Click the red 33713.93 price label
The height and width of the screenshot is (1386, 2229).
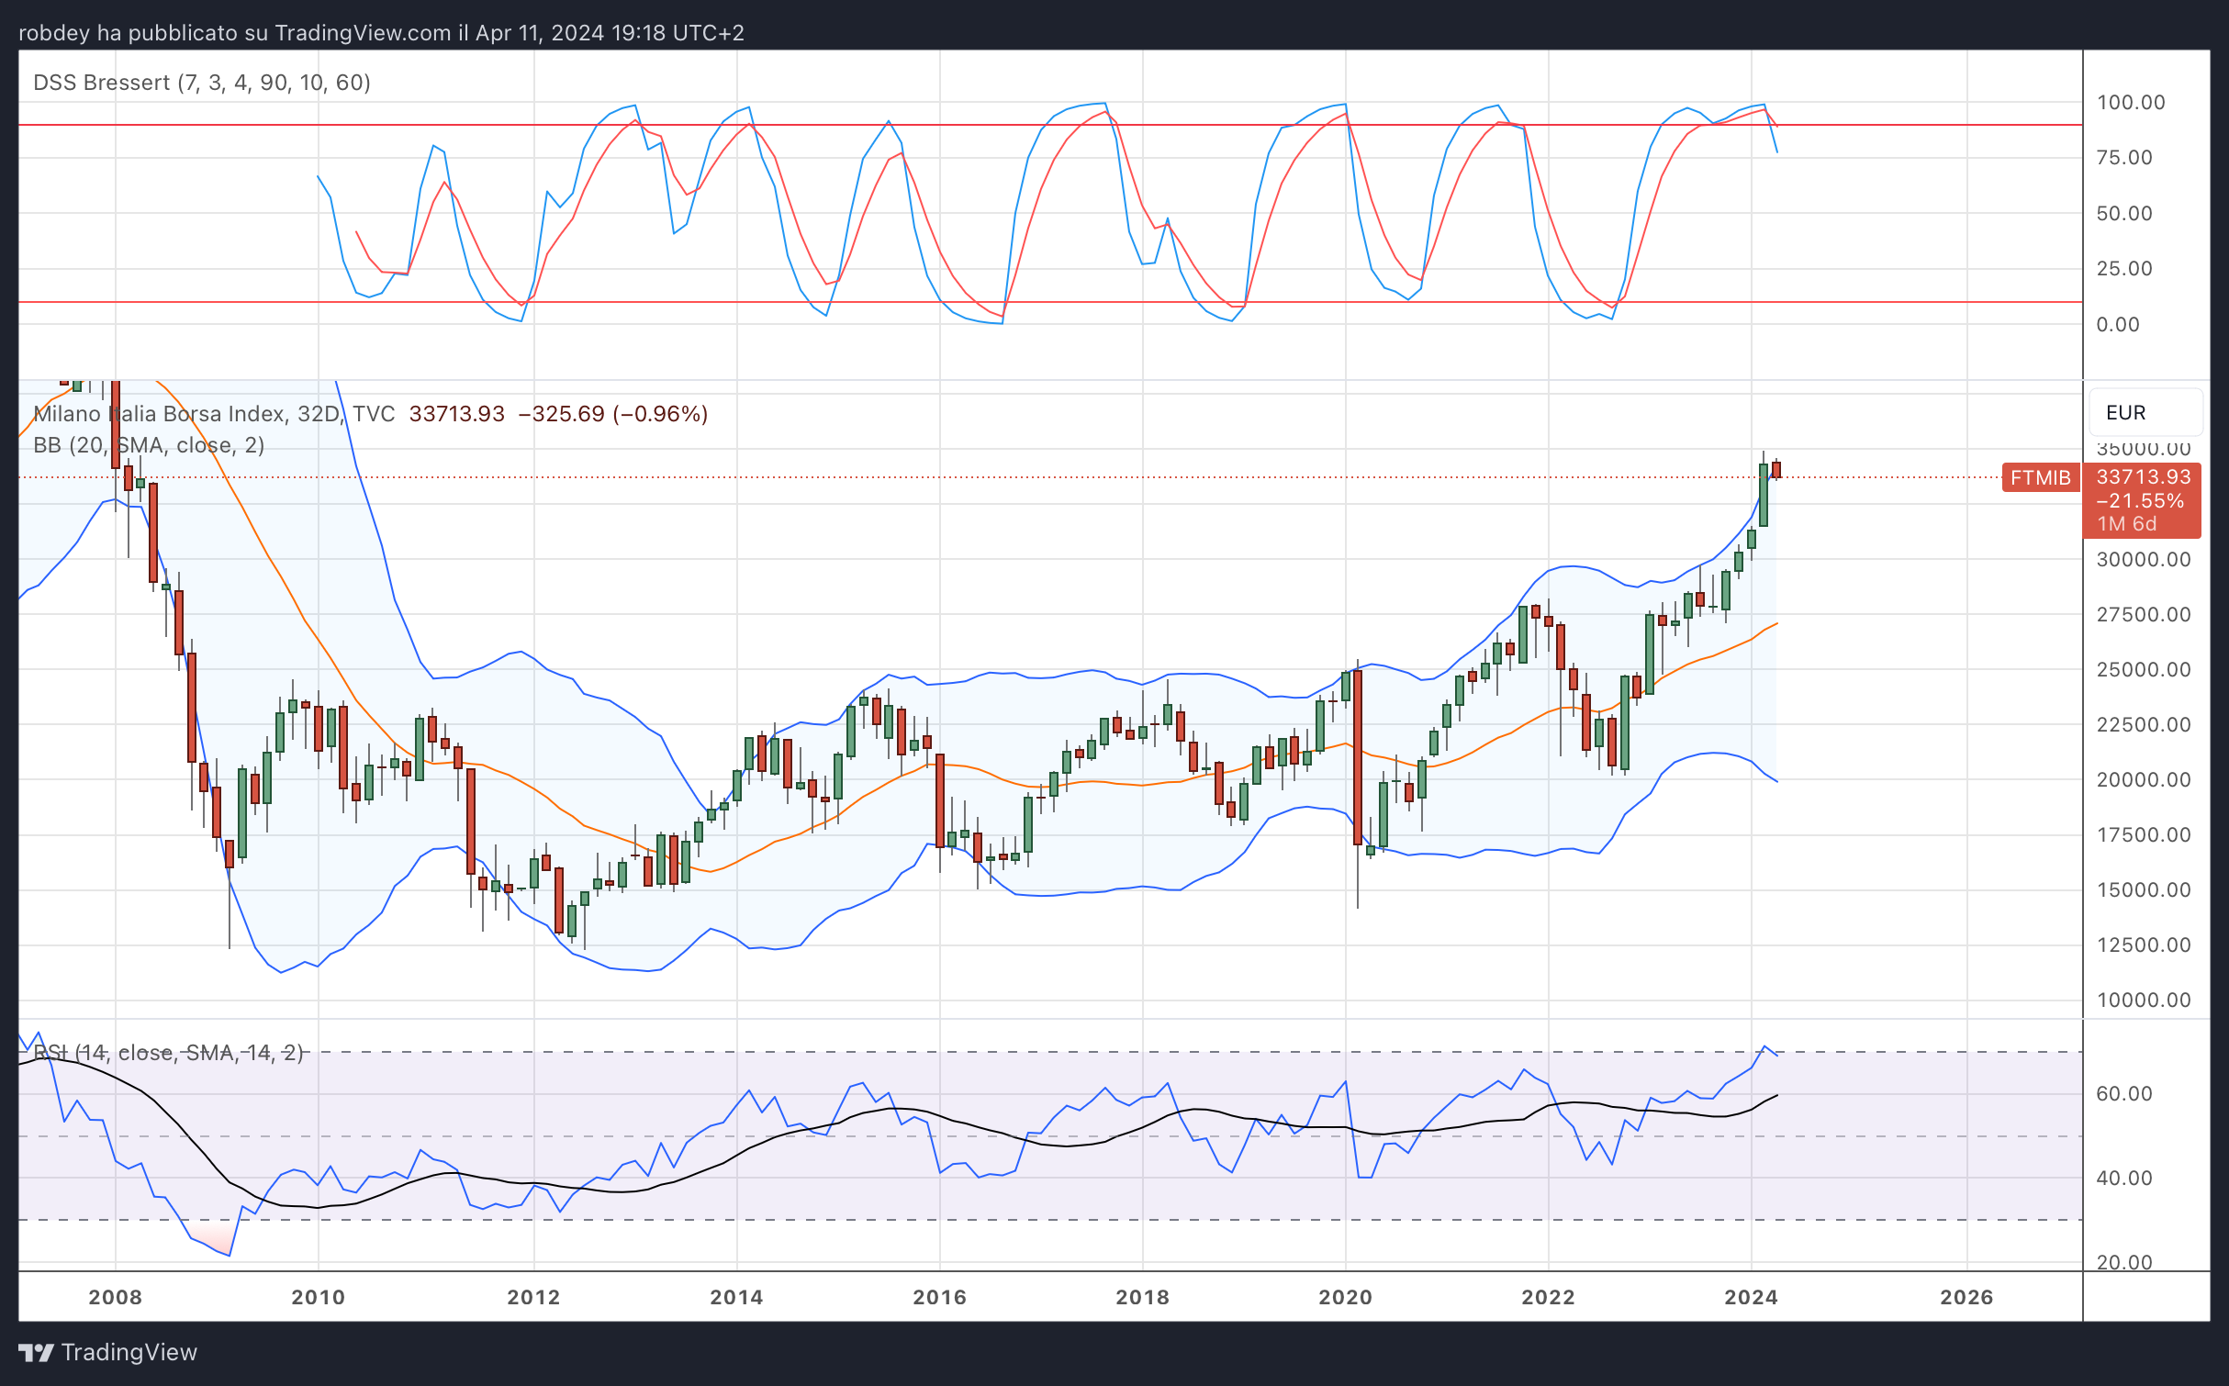(2144, 476)
